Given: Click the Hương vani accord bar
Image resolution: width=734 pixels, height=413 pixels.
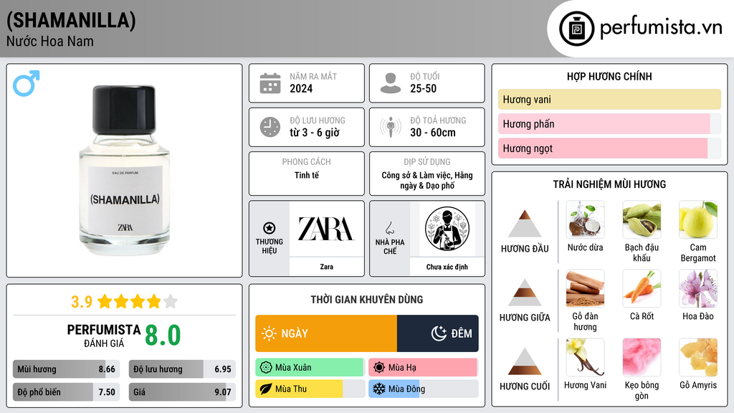Looking at the screenshot, I should [x=609, y=99].
